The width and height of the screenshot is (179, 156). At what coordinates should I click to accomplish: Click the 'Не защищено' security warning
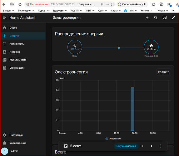point(37,4)
